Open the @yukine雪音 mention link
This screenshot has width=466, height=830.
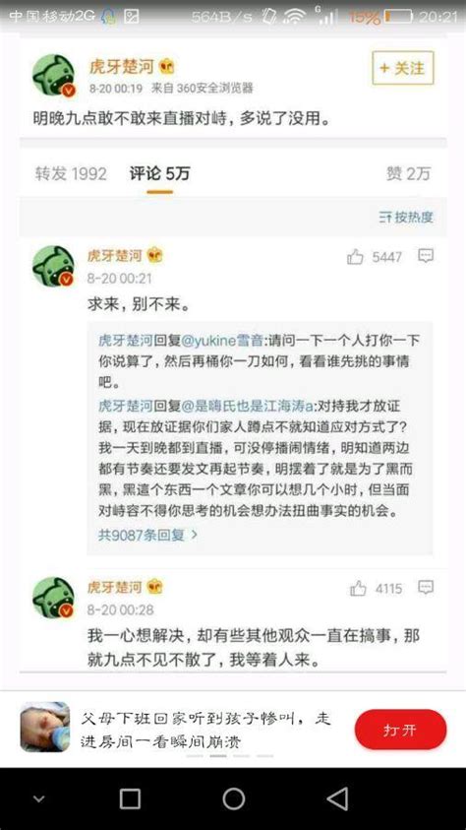pos(222,340)
